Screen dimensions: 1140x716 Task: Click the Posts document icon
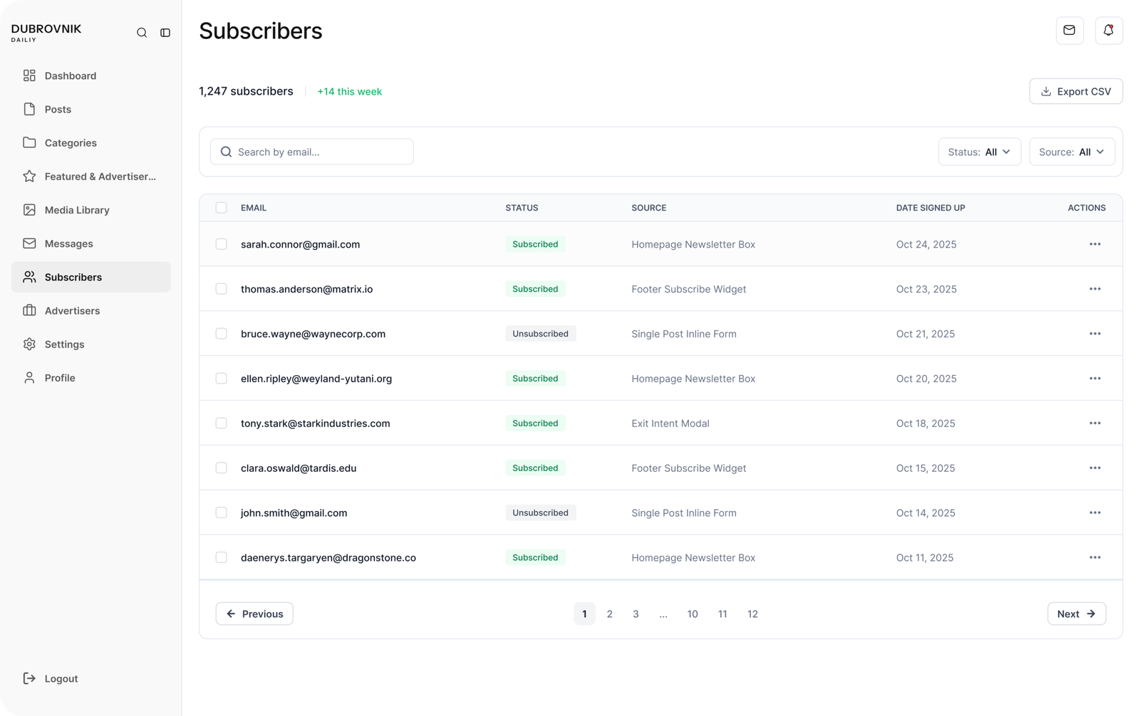click(29, 109)
